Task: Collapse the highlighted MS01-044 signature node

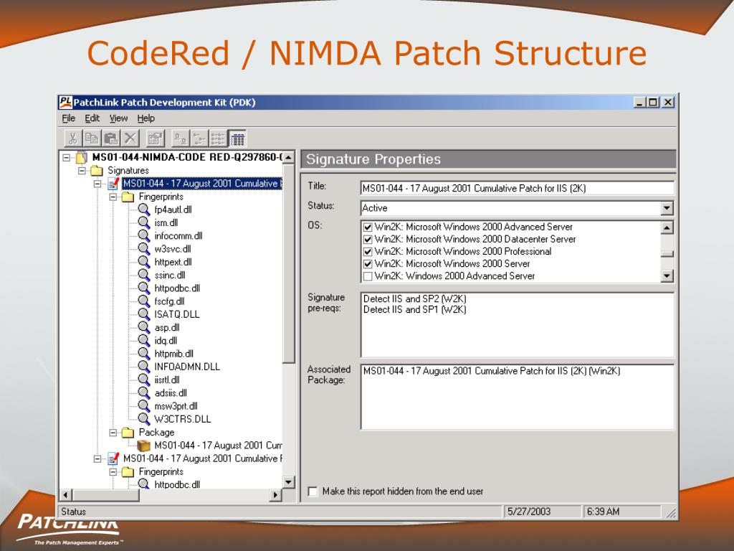Action: point(97,184)
